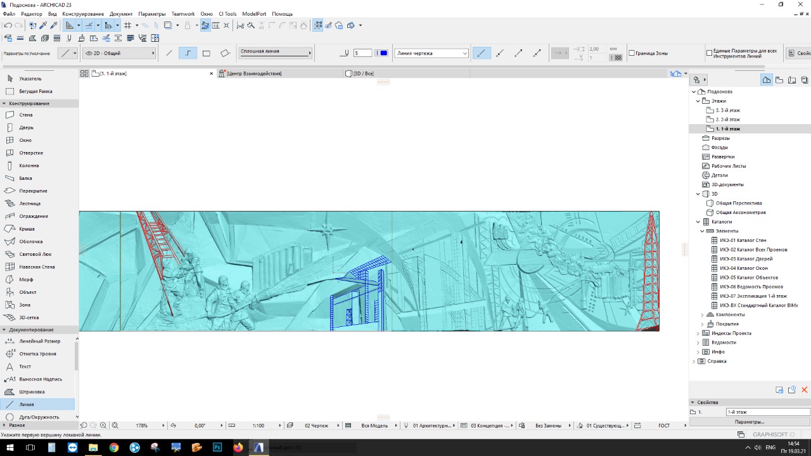Open the Сплошная линия line type dropdown
811x456 pixels.
click(x=276, y=52)
